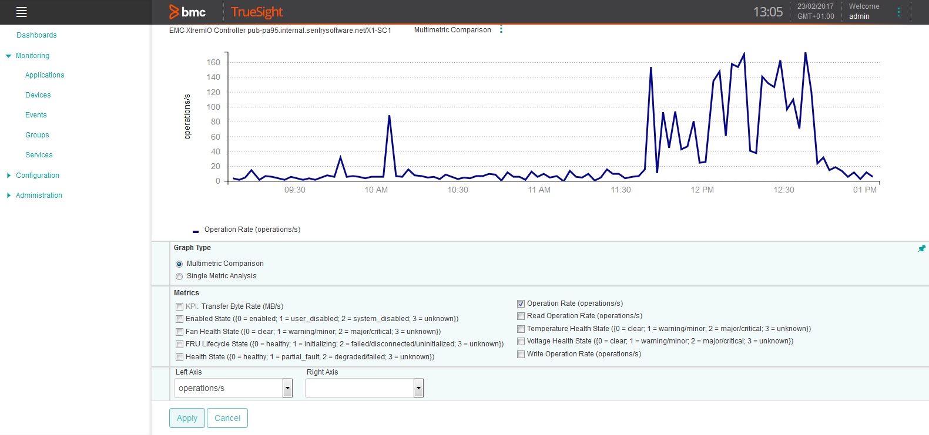
Task: Click the 23/02/2017 date text
Action: (815, 6)
